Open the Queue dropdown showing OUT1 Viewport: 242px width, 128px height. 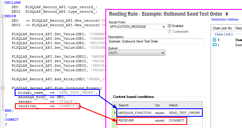click(x=163, y=53)
